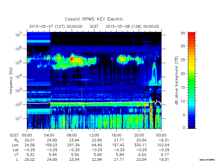
Task: Click the color bar gradient scale
Action: coord(192,80)
